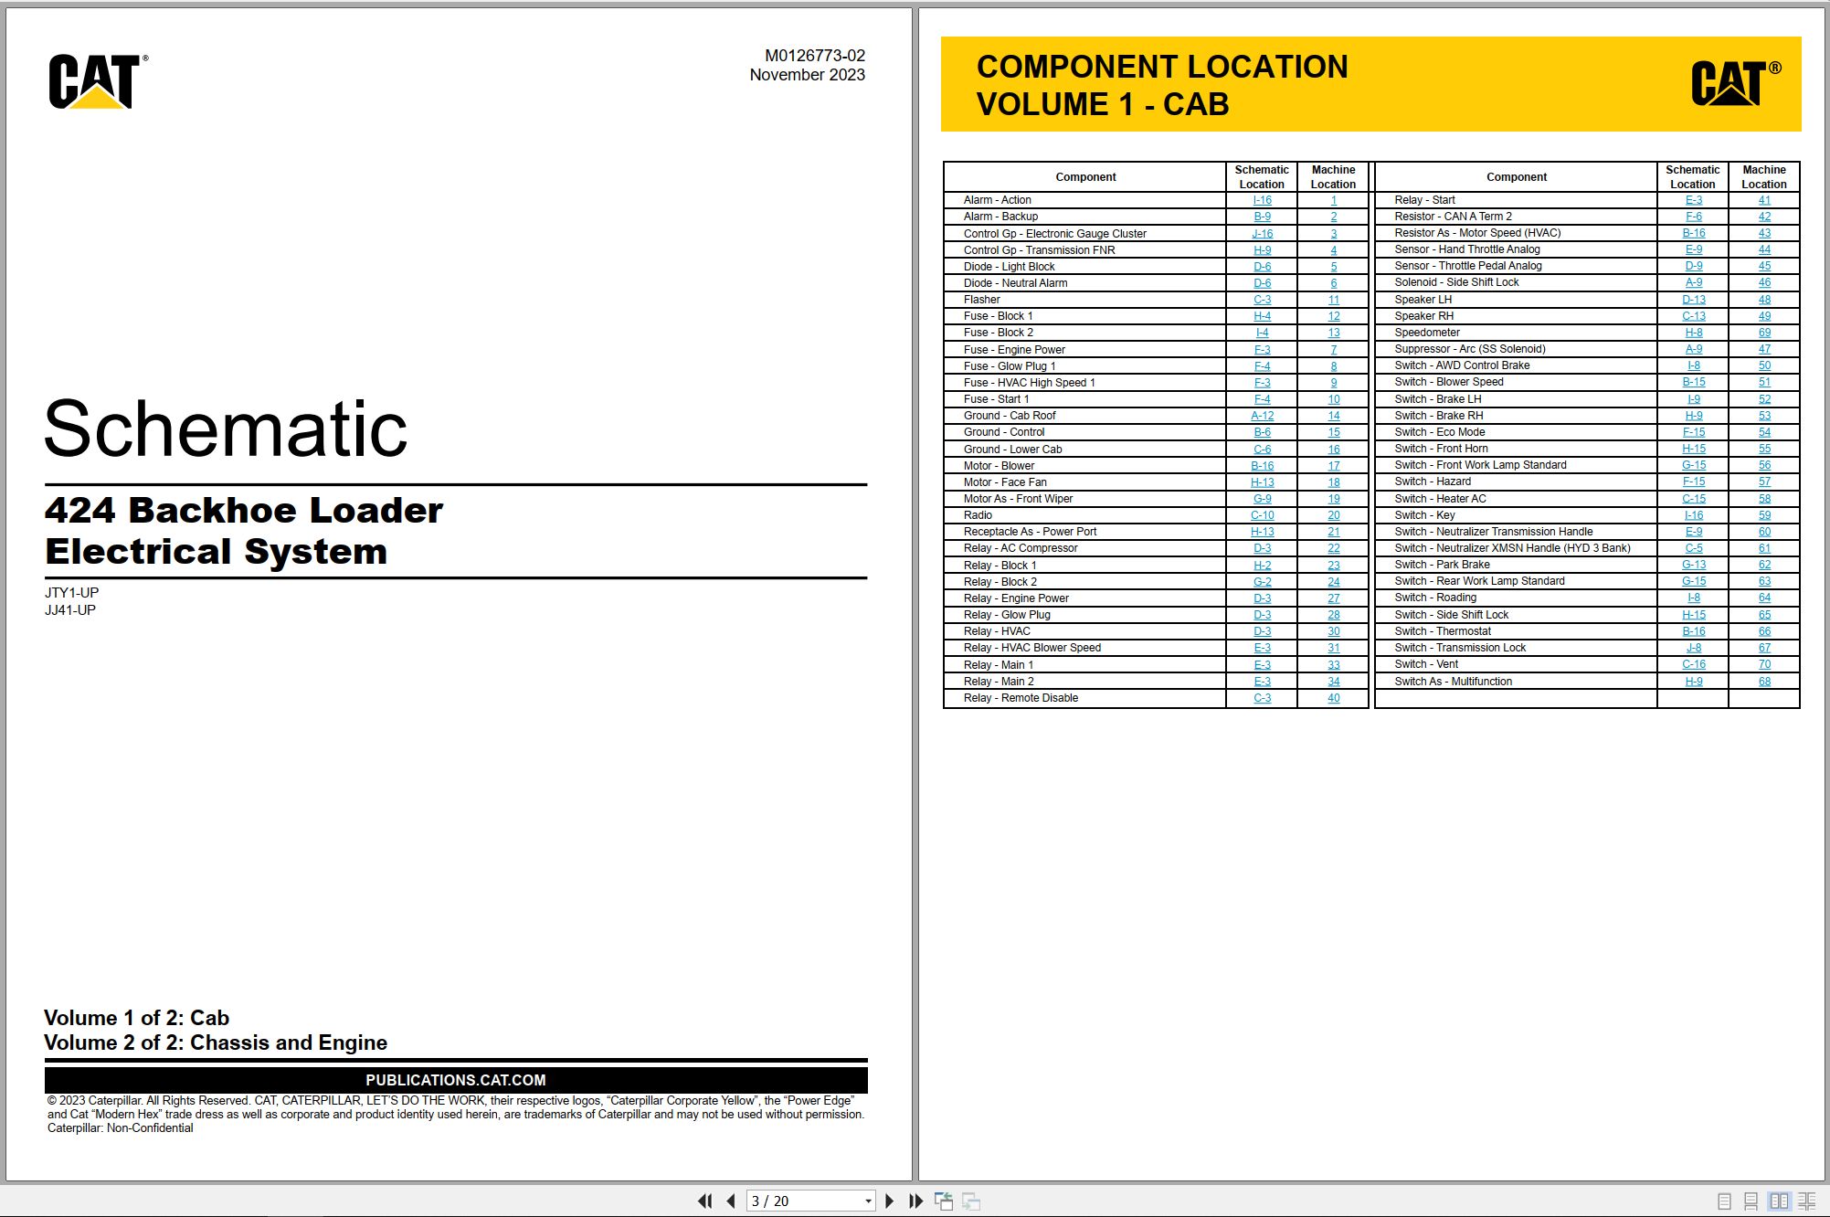
Task: Open machine location 41 for Relay - Start
Action: tap(1764, 200)
